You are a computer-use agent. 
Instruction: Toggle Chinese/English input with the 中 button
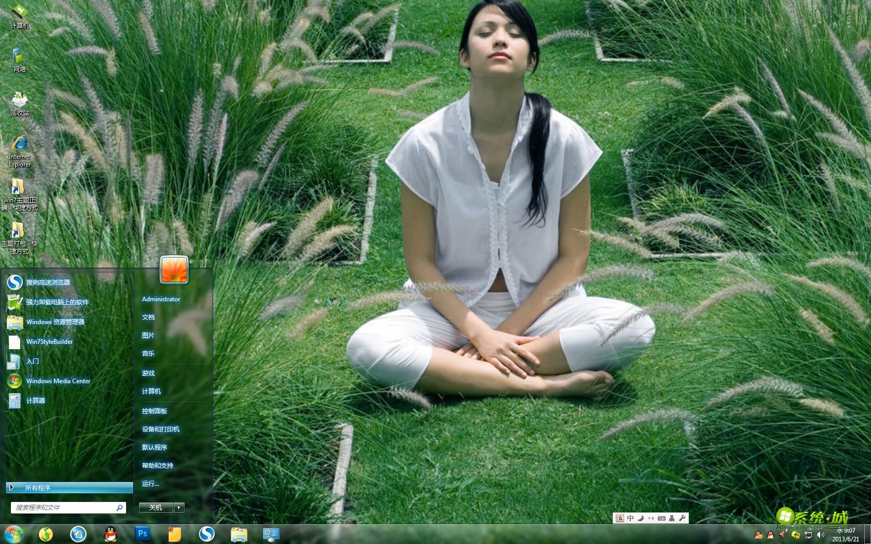(630, 518)
